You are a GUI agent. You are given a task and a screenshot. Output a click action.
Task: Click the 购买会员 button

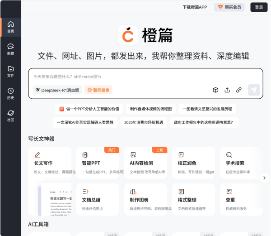[x=229, y=7]
